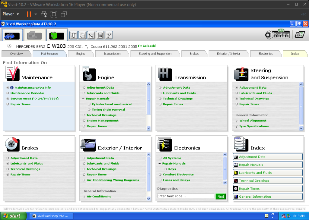Image resolution: width=309 pixels, height=220 pixels.
Task: Click the blue info icon beside Maintenance extra info
Action: (12, 88)
